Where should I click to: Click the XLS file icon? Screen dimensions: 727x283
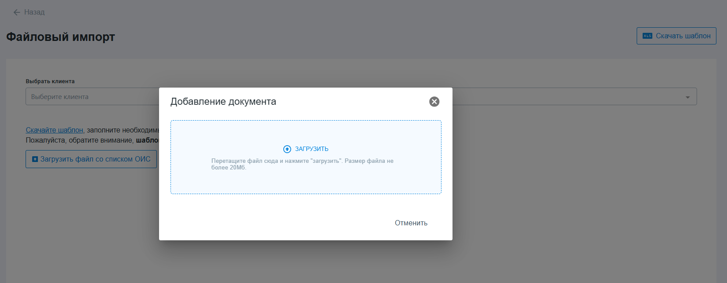pyautogui.click(x=647, y=36)
